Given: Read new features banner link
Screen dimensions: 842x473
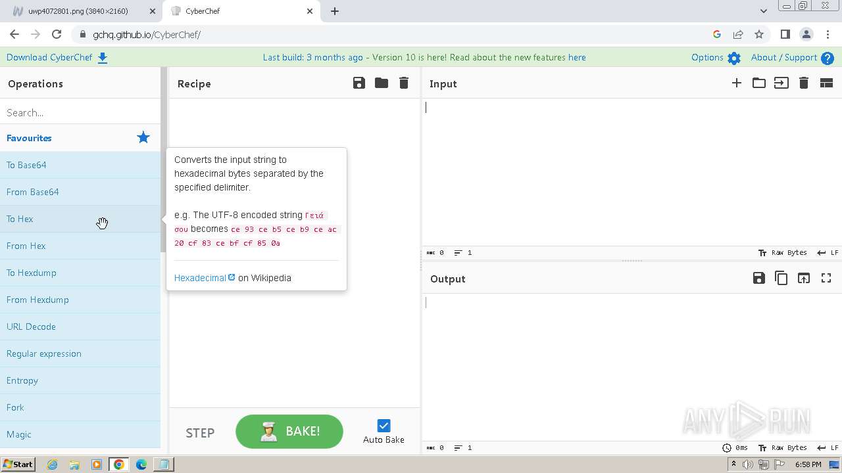Looking at the screenshot, I should pos(577,57).
